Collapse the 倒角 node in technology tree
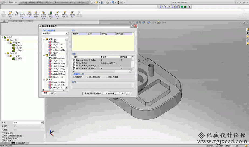The image size is (249, 147). coord(44,79)
